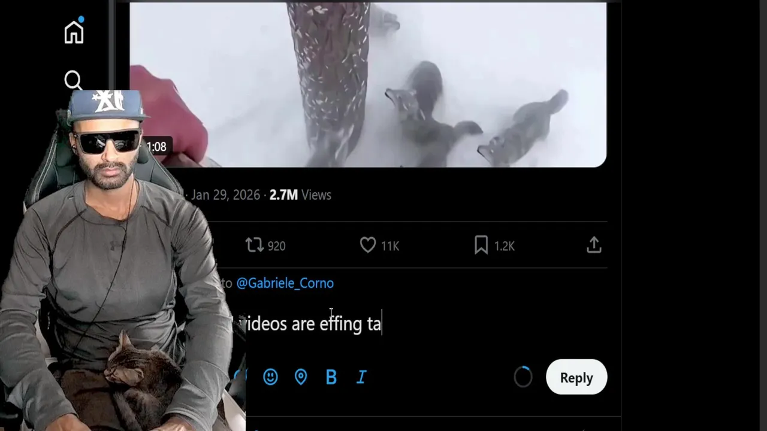
Task: Bookmark the post with bookmark icon
Action: click(x=481, y=245)
